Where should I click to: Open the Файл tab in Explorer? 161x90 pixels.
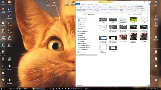click(78, 4)
